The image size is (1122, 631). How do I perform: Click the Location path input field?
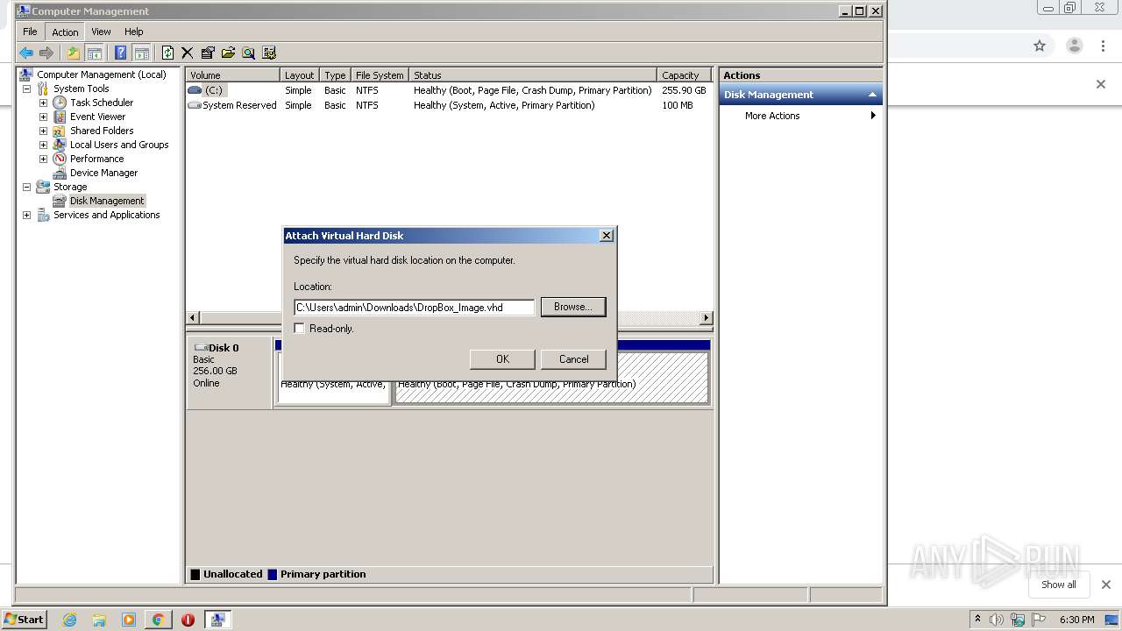point(414,308)
